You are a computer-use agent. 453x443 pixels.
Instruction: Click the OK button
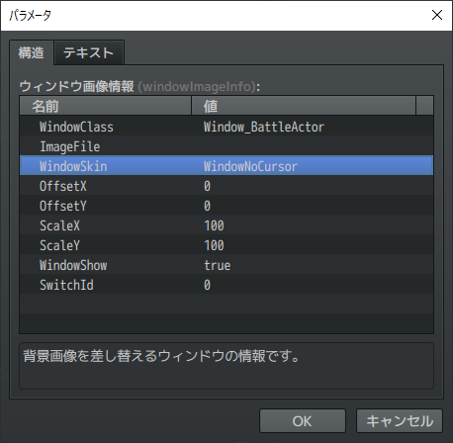(x=303, y=421)
